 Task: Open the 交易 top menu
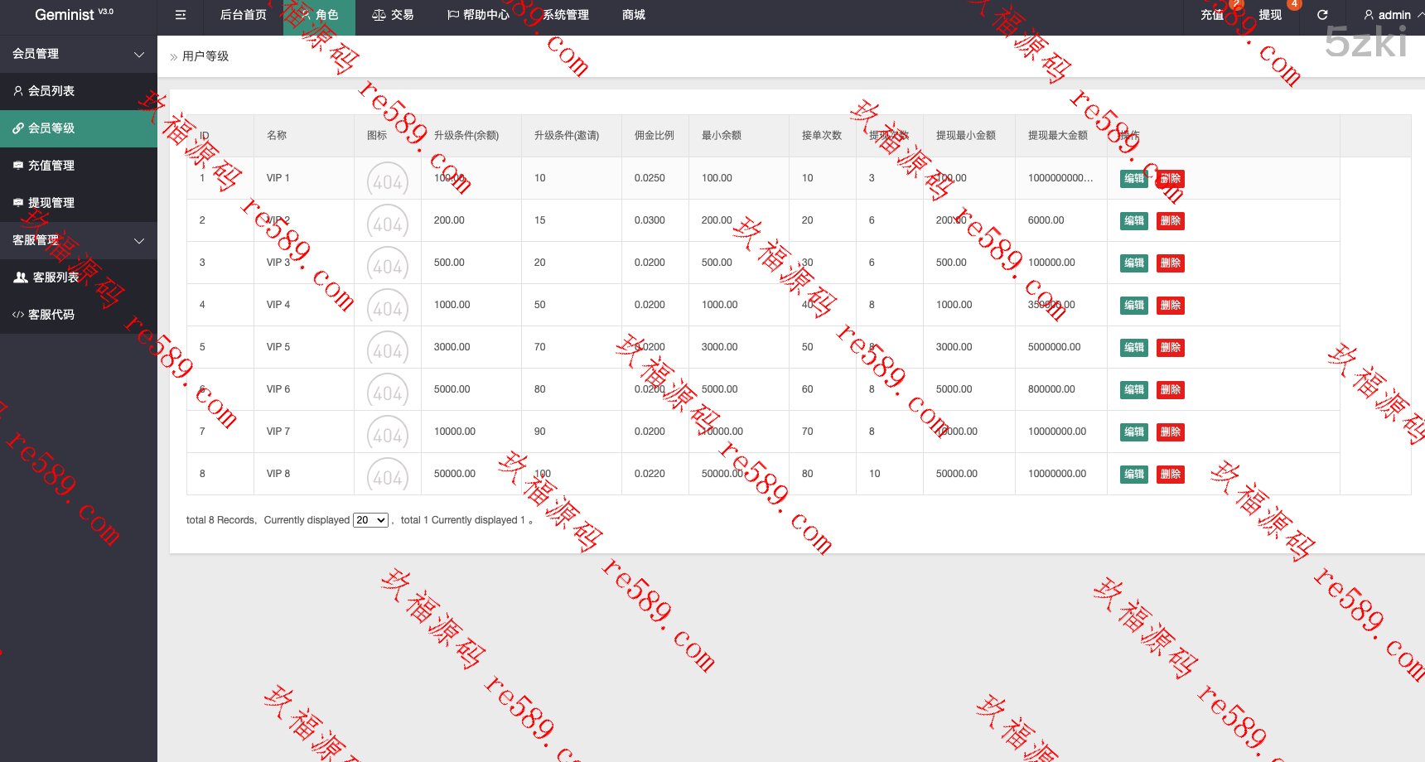tap(393, 15)
